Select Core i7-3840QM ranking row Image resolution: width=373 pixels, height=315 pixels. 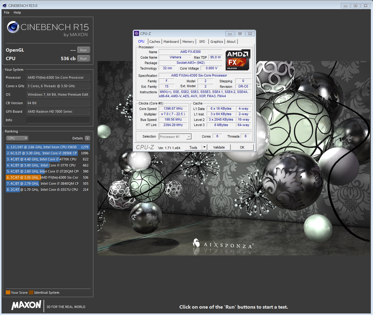(x=48, y=183)
